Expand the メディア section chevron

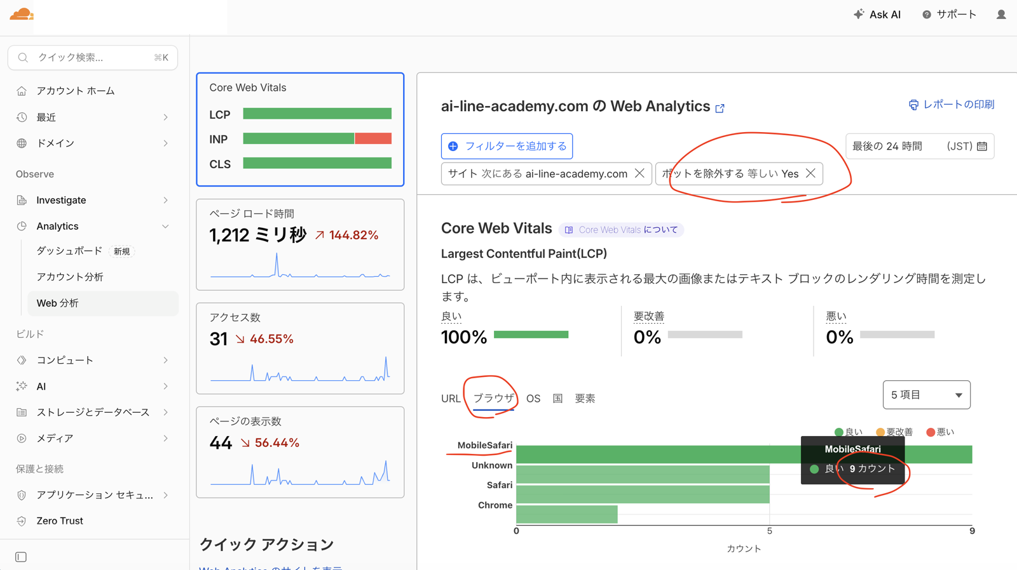(x=165, y=438)
